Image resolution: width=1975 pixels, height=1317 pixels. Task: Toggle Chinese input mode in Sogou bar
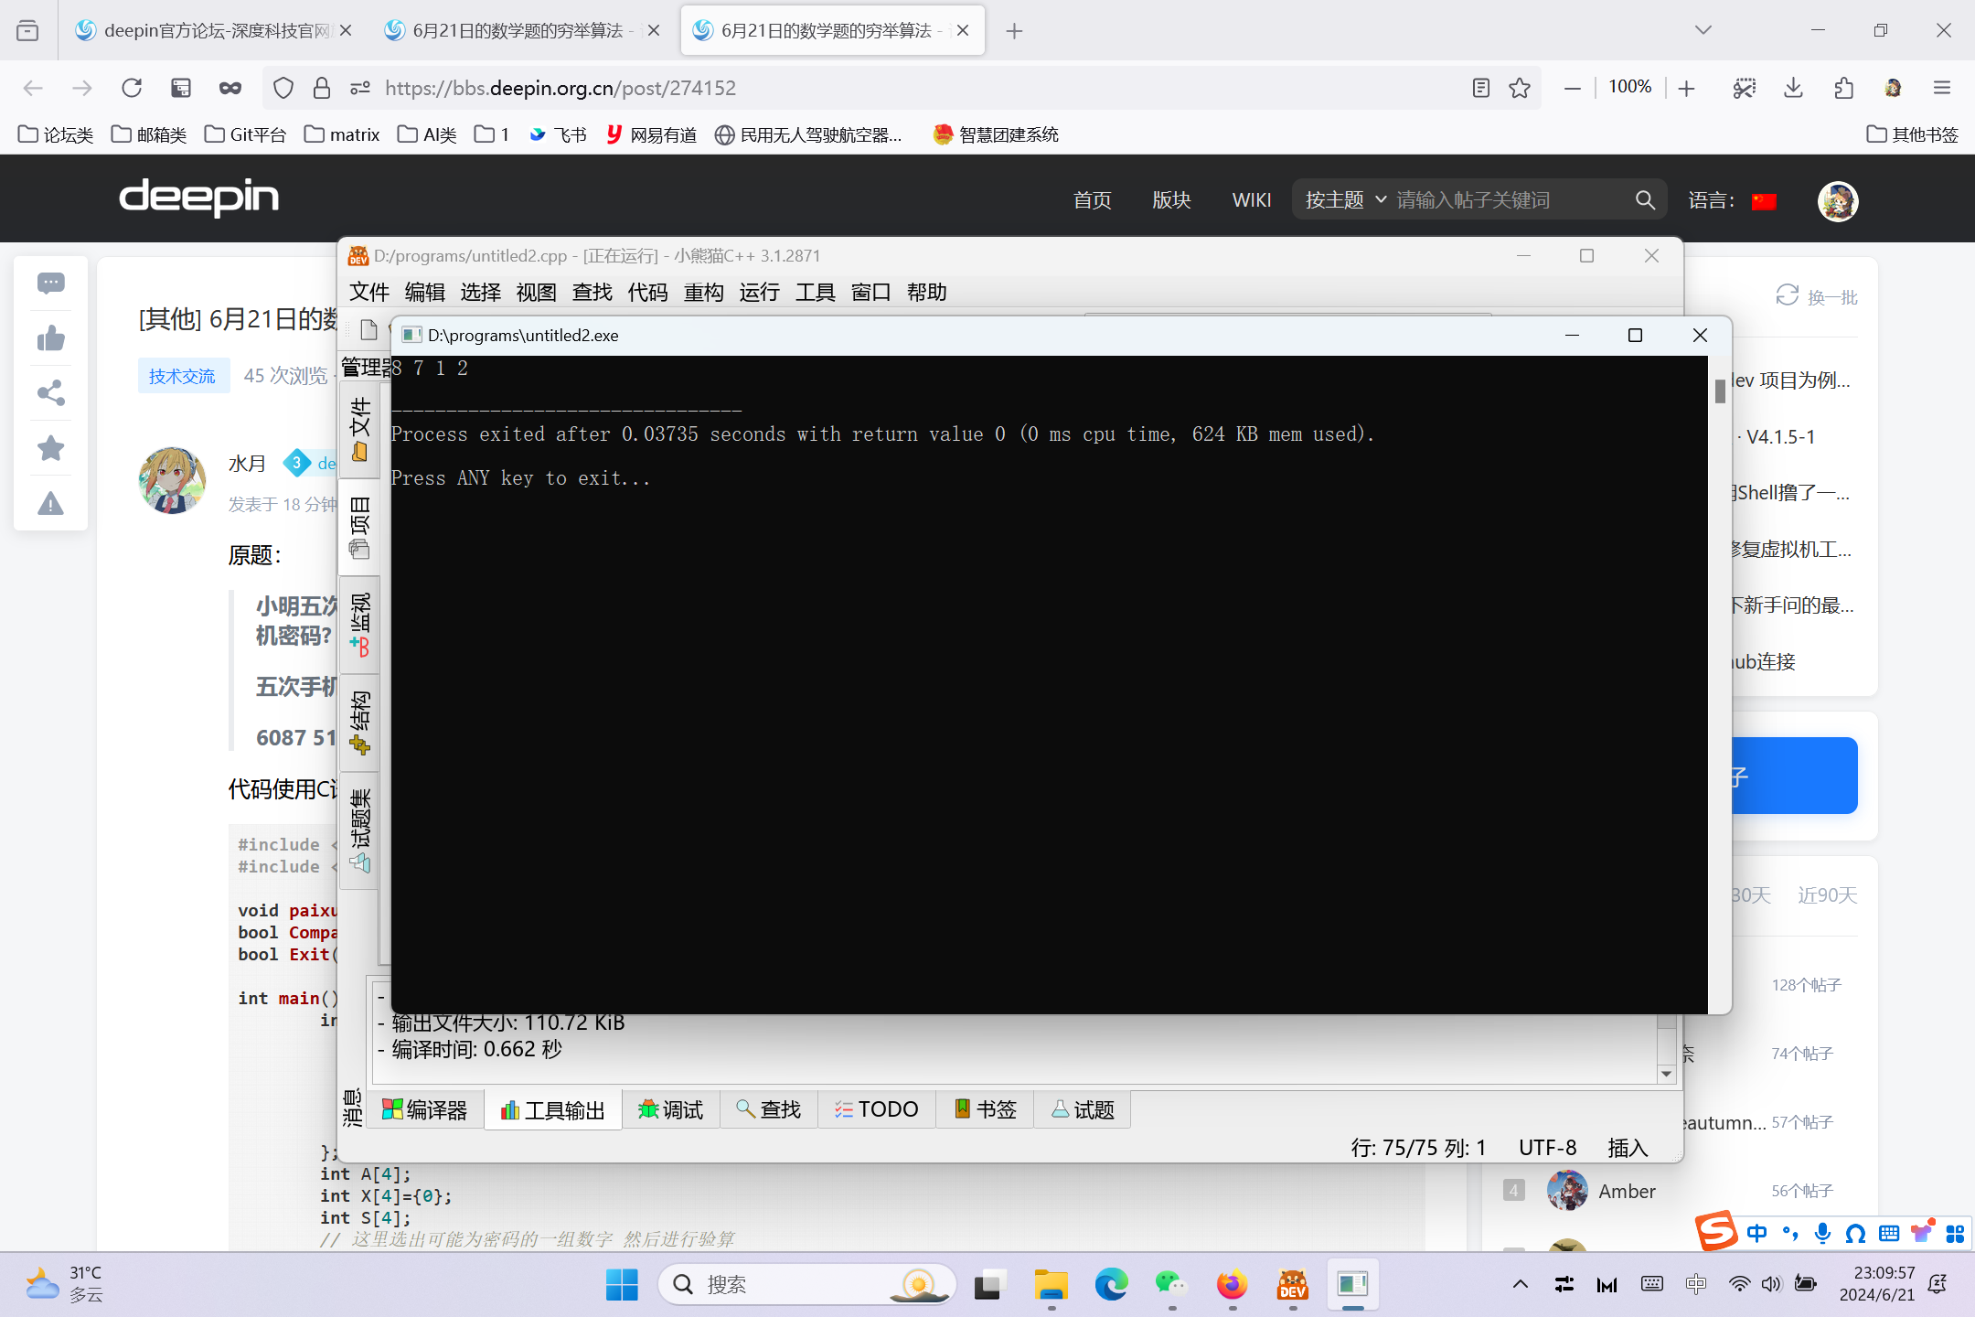1756,1233
